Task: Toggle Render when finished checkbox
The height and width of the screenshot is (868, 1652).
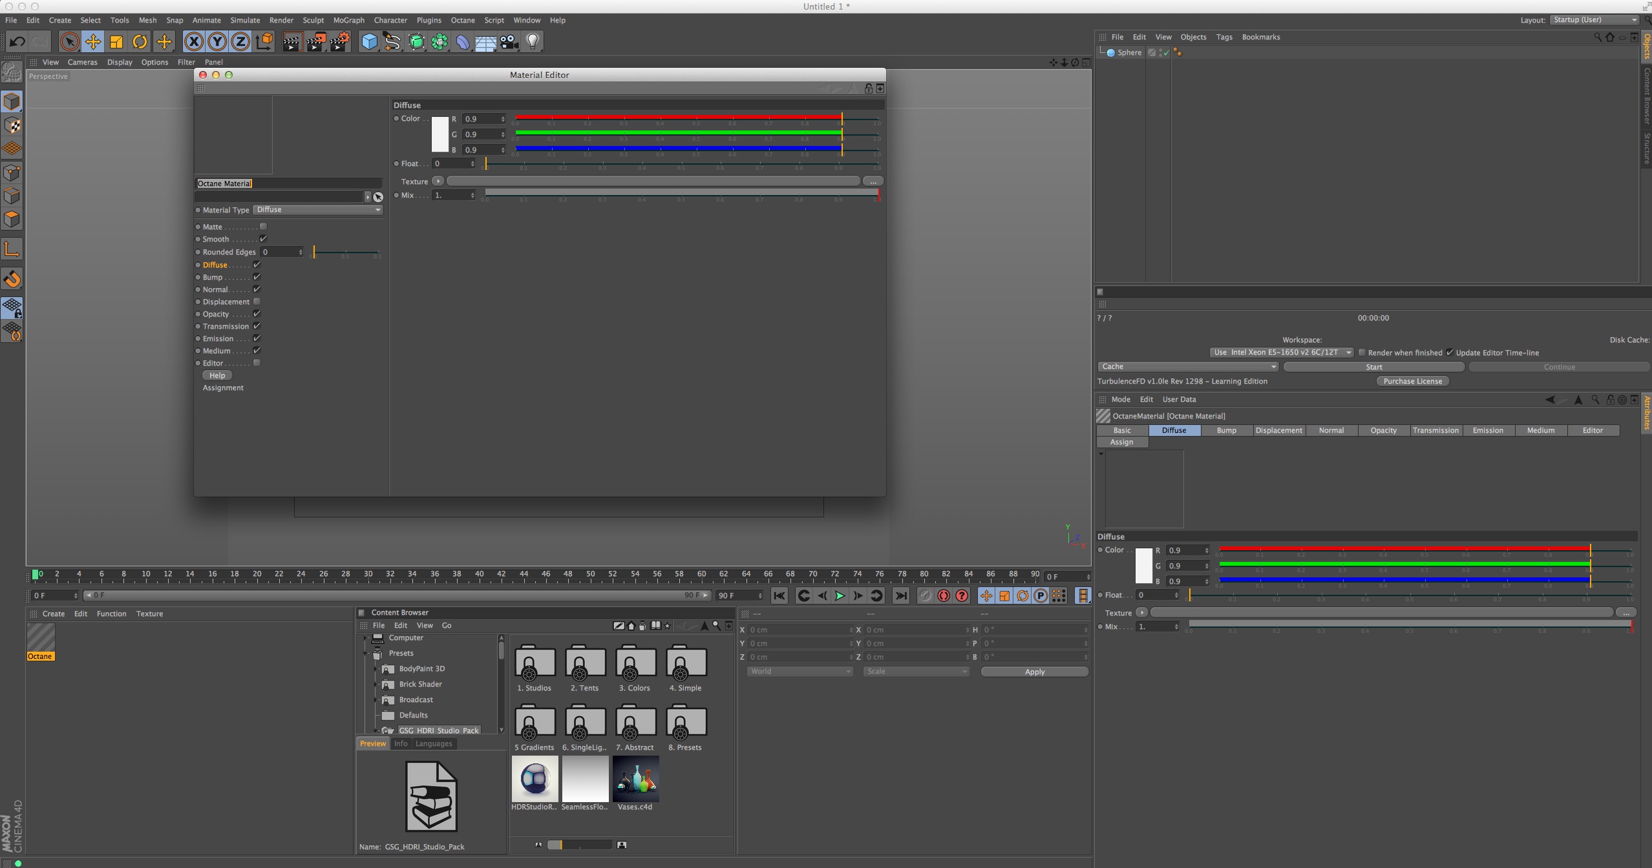Action: (x=1362, y=353)
